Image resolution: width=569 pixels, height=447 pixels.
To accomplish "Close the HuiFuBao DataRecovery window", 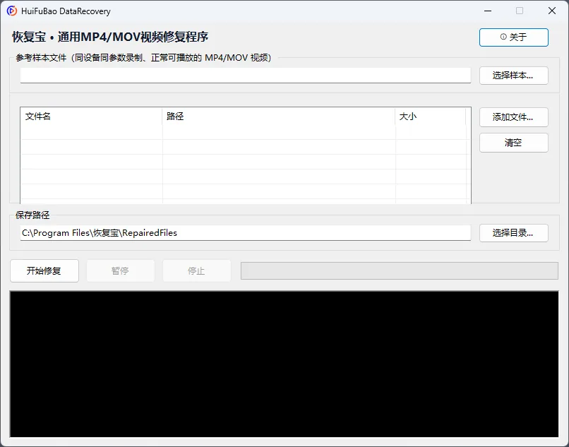I will click(x=552, y=11).
